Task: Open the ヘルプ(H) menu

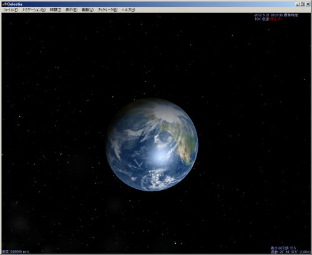Action: 128,10
